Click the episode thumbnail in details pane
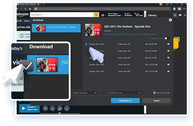 point(93,30)
